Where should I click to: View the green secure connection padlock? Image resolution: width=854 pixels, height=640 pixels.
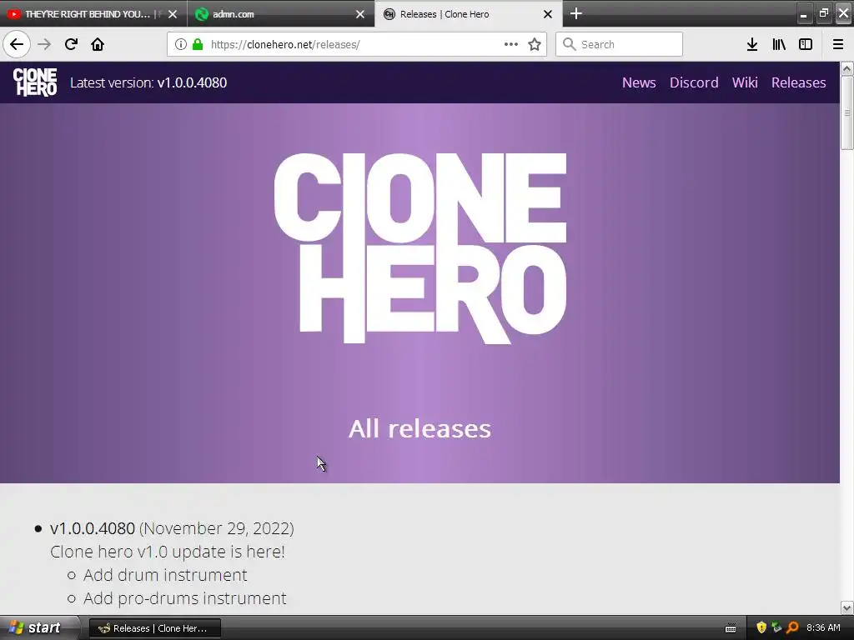tap(198, 44)
